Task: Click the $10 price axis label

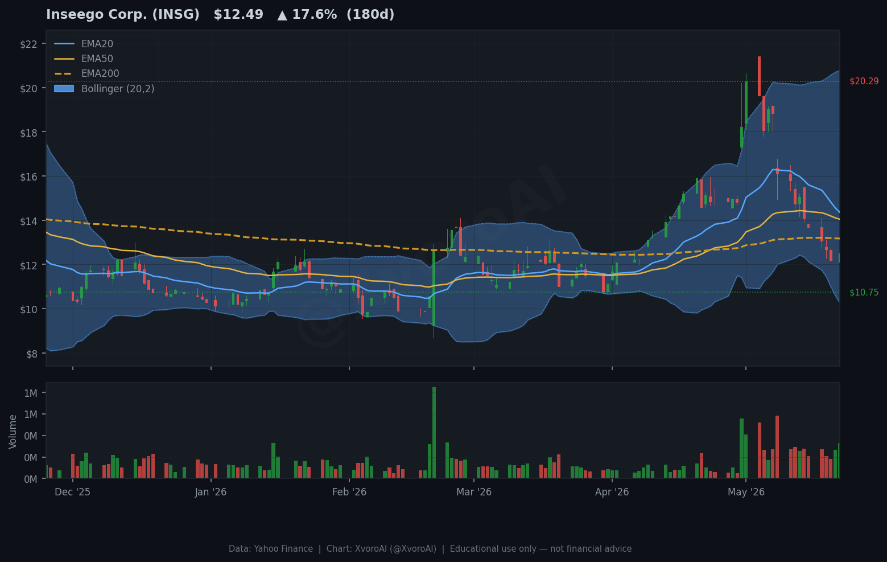Action: pyautogui.click(x=28, y=309)
